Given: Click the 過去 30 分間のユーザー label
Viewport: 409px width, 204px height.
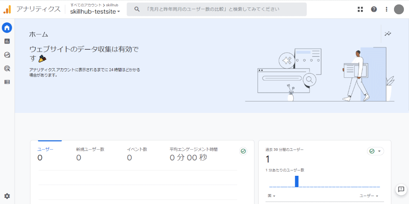Looking at the screenshot, I should click(x=285, y=150).
